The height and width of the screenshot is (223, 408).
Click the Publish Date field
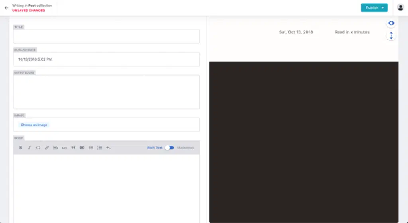click(106, 59)
